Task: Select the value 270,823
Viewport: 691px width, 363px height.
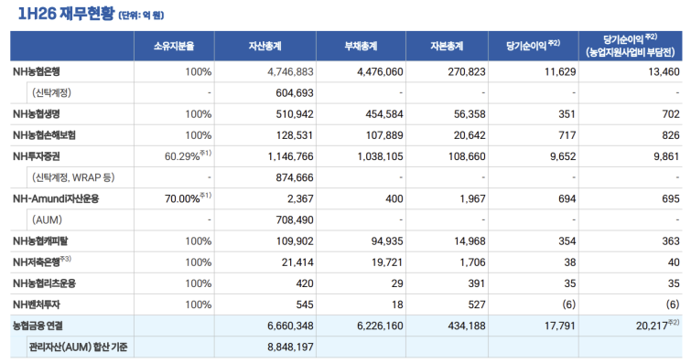Action: click(x=467, y=72)
